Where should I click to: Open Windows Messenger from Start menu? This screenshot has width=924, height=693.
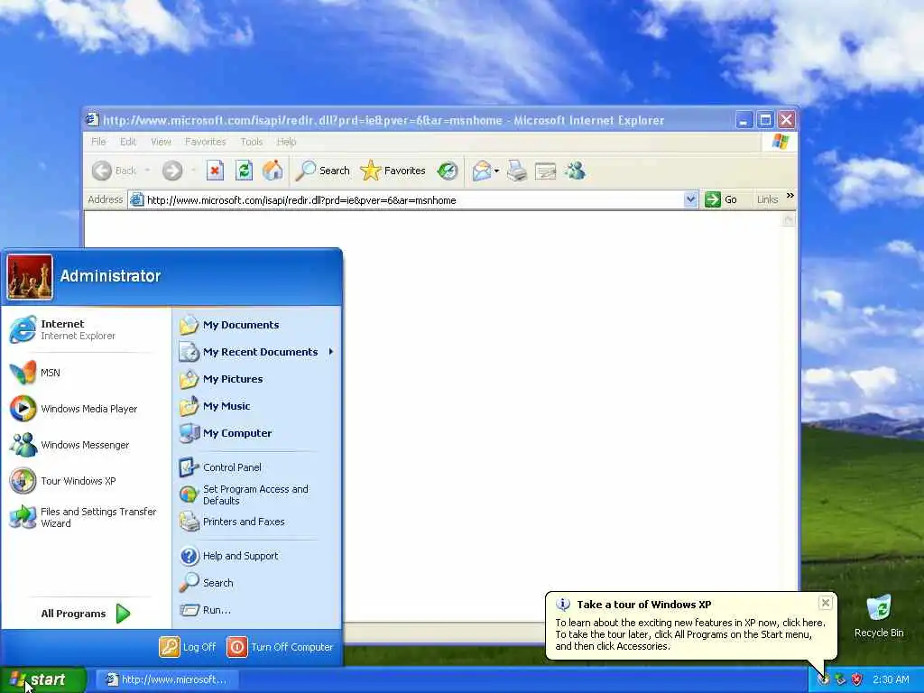coord(86,445)
